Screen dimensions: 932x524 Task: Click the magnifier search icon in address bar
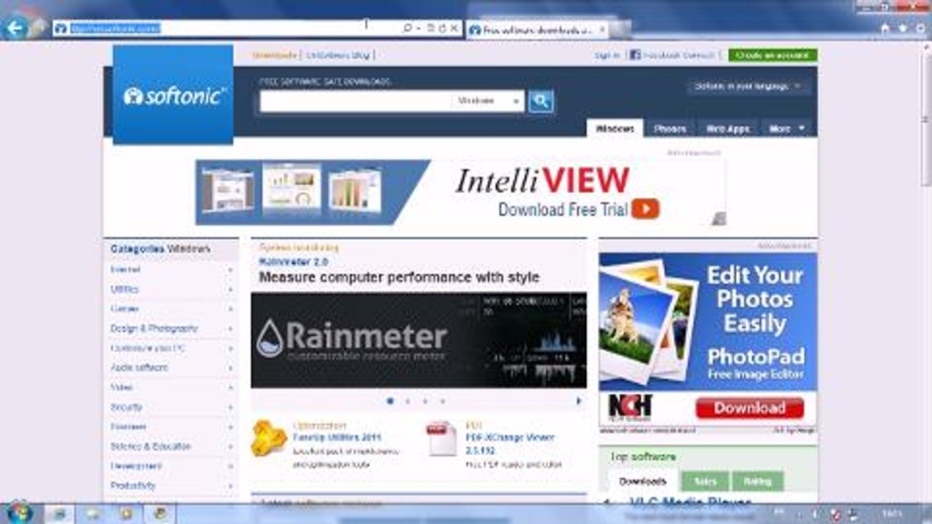coord(408,28)
